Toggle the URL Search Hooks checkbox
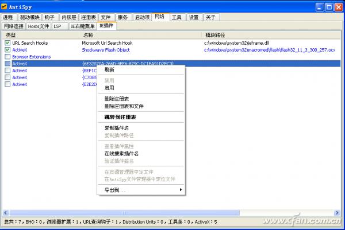 [7, 43]
